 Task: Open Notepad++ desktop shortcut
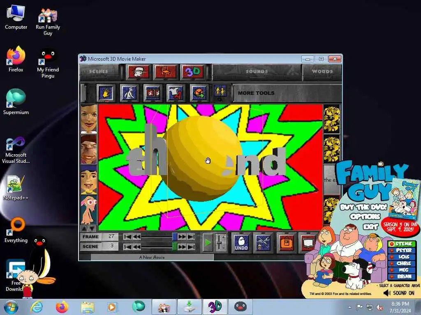point(16,187)
